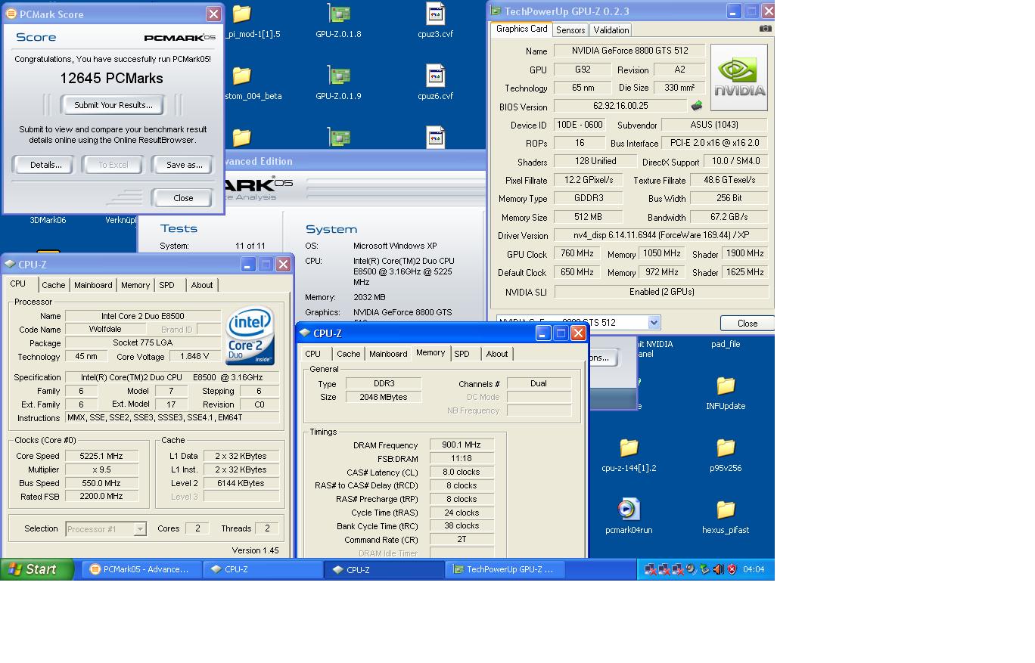Click Core Voltage 1.848 V value
Screen dimensions: 1035x663
coord(195,357)
